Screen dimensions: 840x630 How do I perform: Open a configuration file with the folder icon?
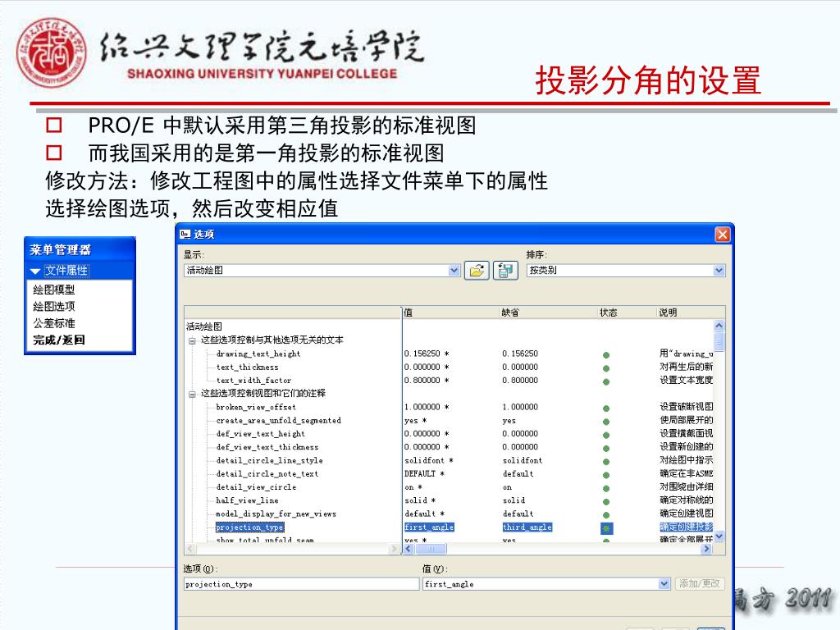pos(477,270)
